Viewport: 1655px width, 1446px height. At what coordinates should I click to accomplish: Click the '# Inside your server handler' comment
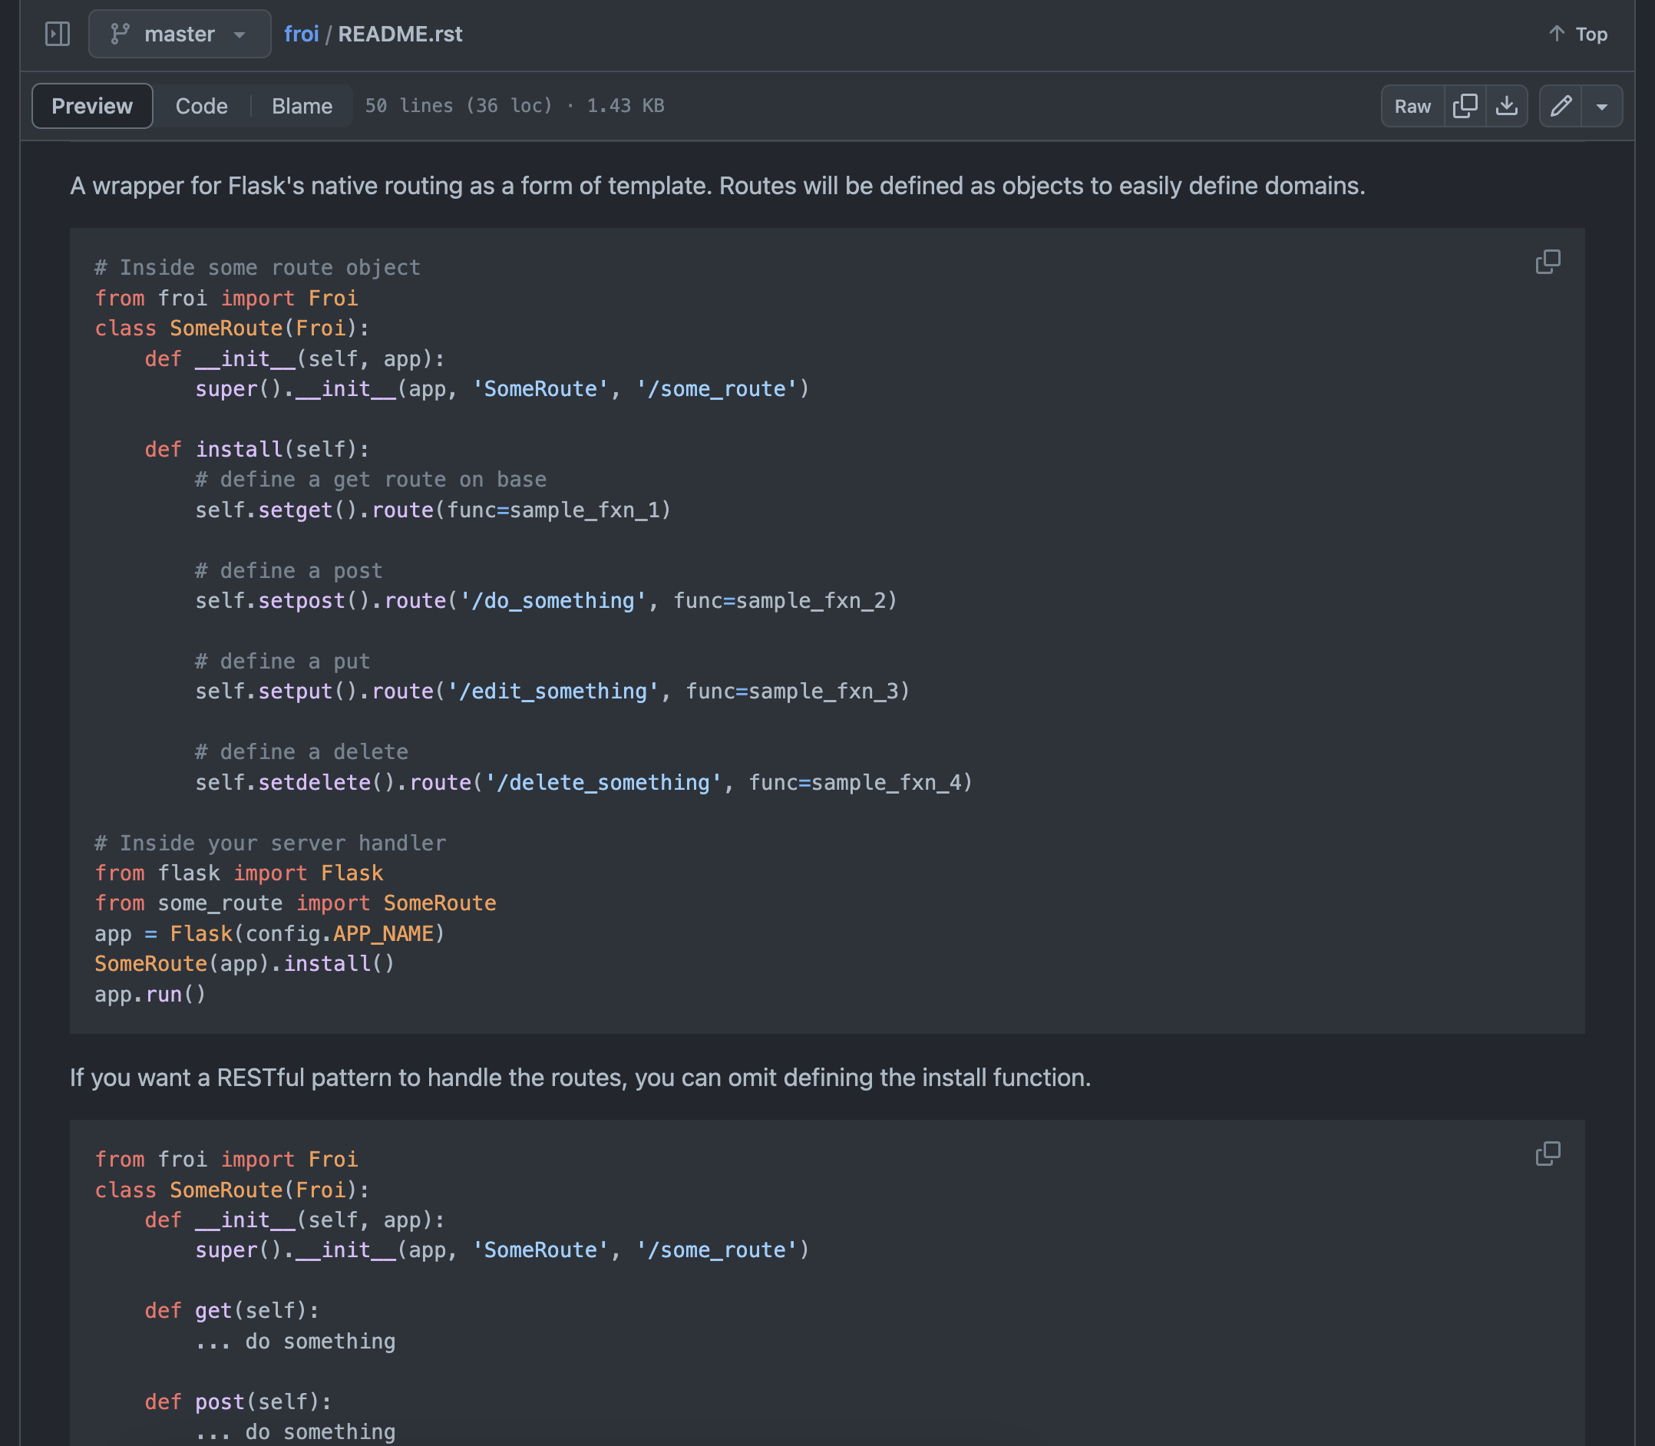(x=270, y=843)
